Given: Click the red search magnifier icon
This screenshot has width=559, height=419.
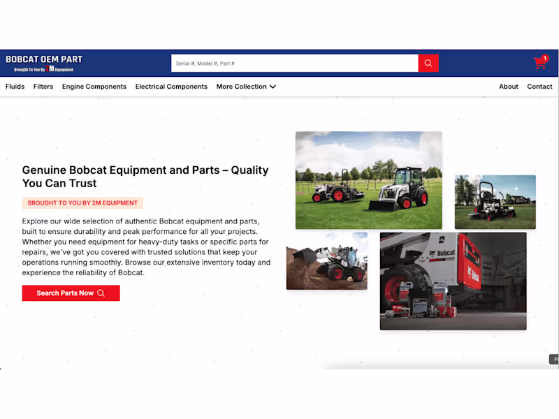Looking at the screenshot, I should coord(428,63).
